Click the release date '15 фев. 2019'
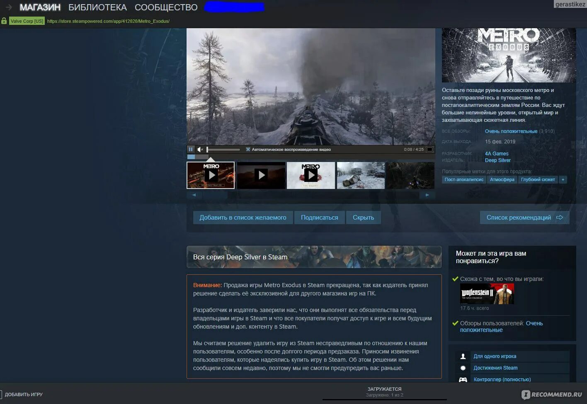This screenshot has height=404, width=587. coord(500,142)
